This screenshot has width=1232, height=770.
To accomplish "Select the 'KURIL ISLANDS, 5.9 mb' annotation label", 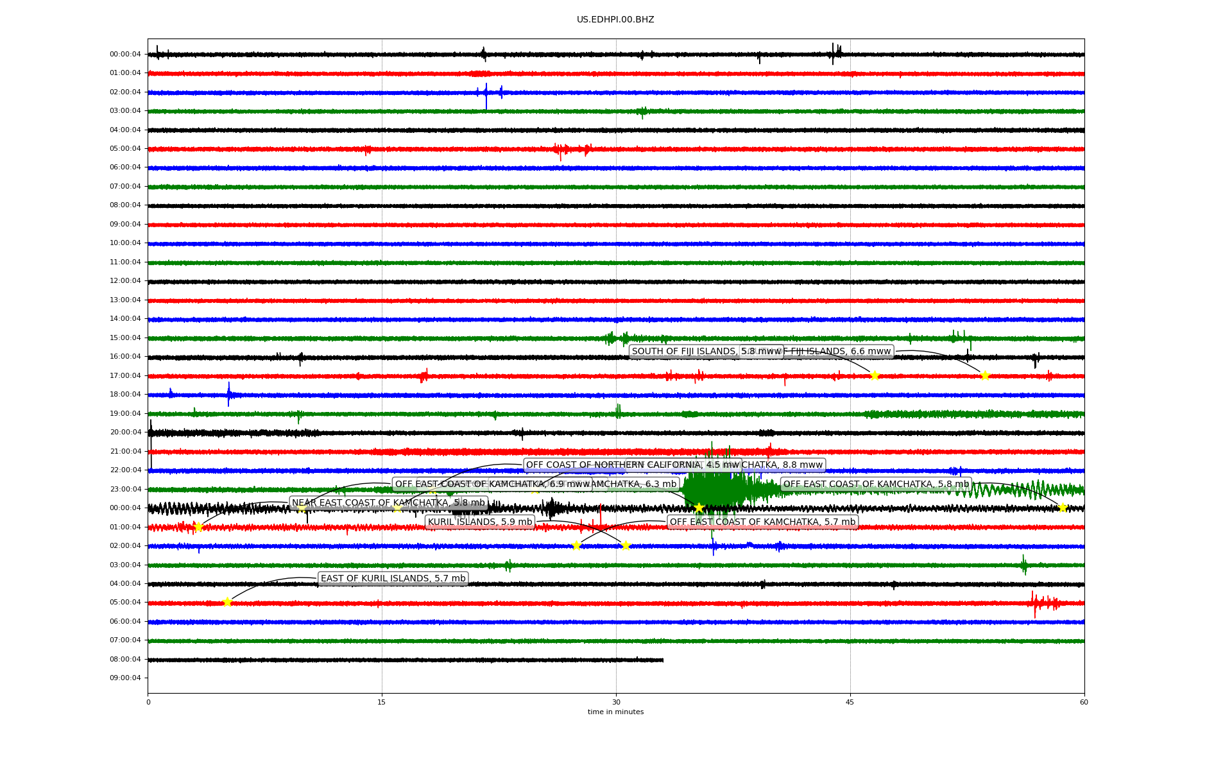I will [480, 522].
